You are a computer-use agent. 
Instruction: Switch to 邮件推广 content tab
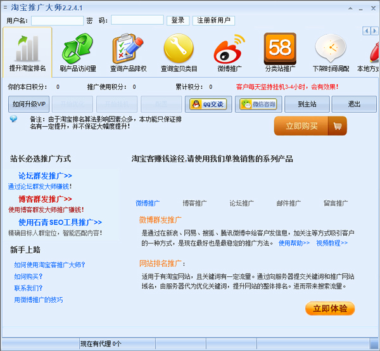click(x=289, y=203)
